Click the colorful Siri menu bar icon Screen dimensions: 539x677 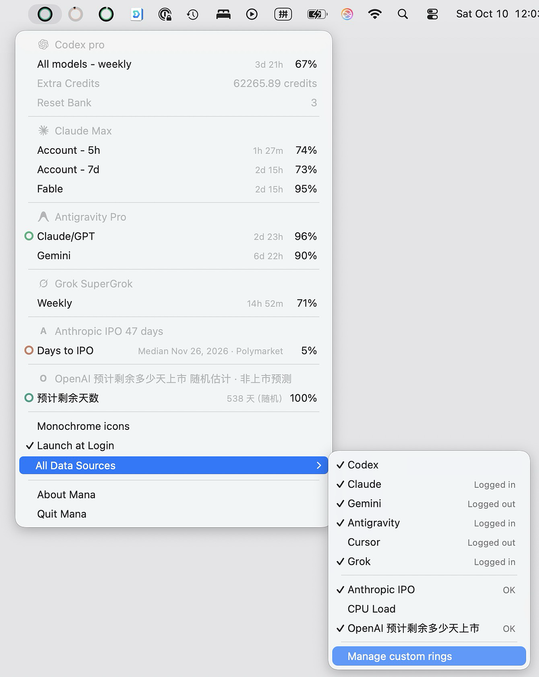tap(347, 14)
